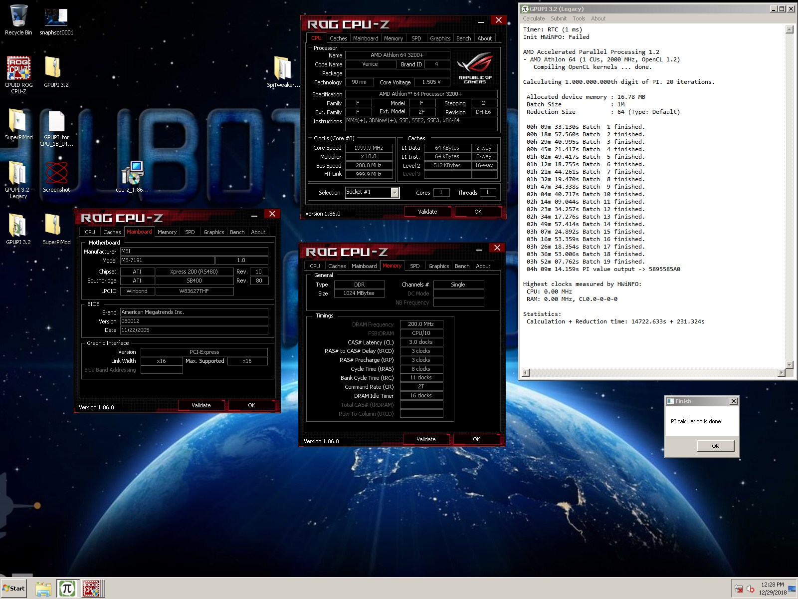Click the Model field MS-7191
Viewport: 798px width, 599px height.
pyautogui.click(x=167, y=260)
